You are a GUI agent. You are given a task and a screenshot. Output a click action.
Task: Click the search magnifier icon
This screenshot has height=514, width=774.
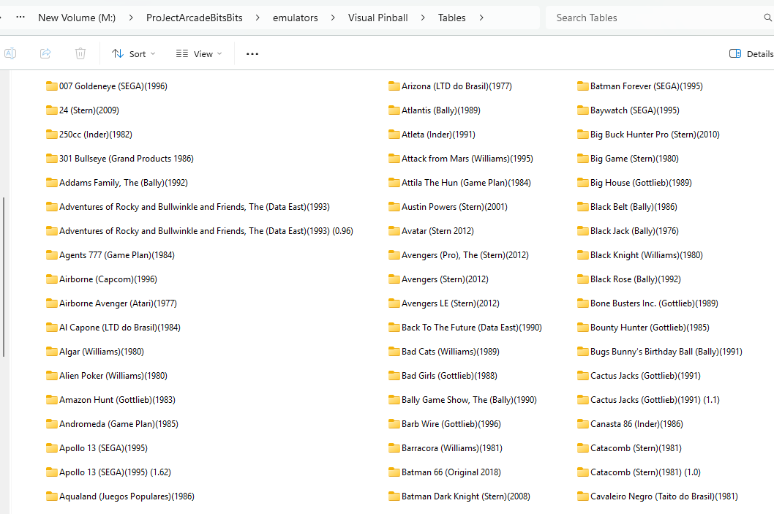pos(767,18)
